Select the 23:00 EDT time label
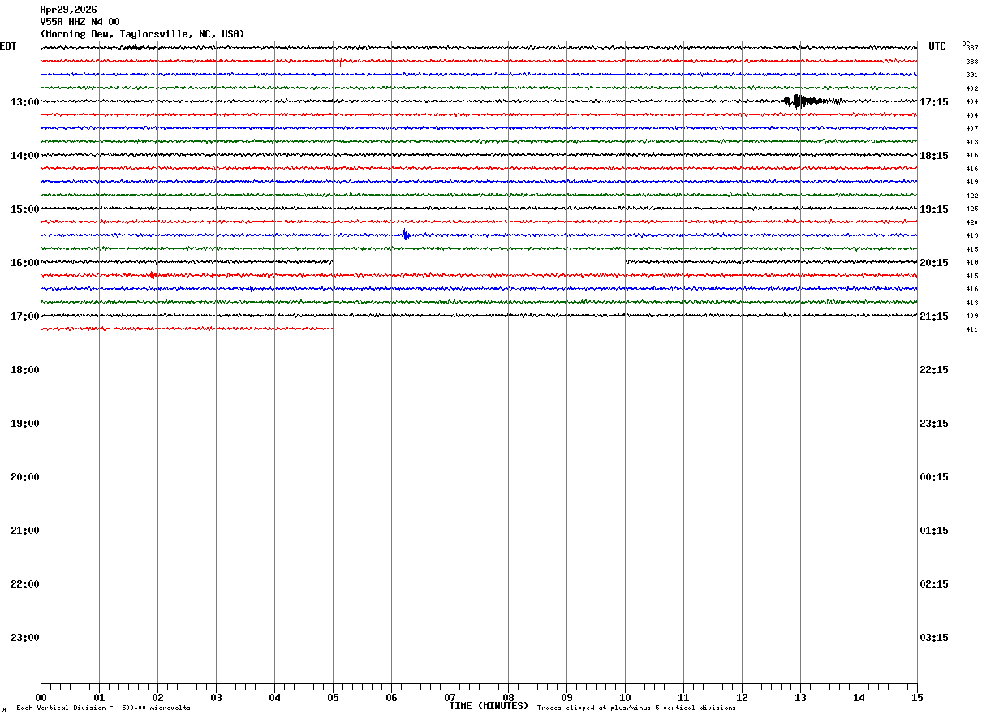982x719 pixels. [25, 638]
